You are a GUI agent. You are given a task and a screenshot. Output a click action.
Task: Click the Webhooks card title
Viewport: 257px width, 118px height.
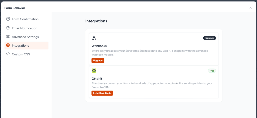click(99, 46)
